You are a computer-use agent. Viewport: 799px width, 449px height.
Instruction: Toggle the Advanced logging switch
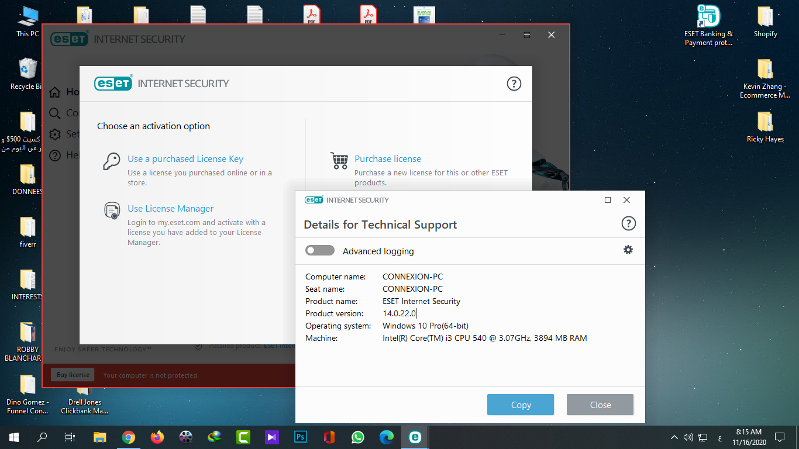(320, 251)
